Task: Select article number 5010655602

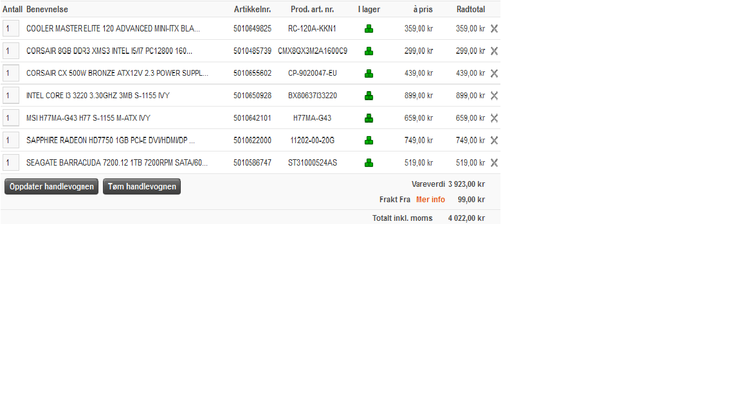Action: point(252,73)
